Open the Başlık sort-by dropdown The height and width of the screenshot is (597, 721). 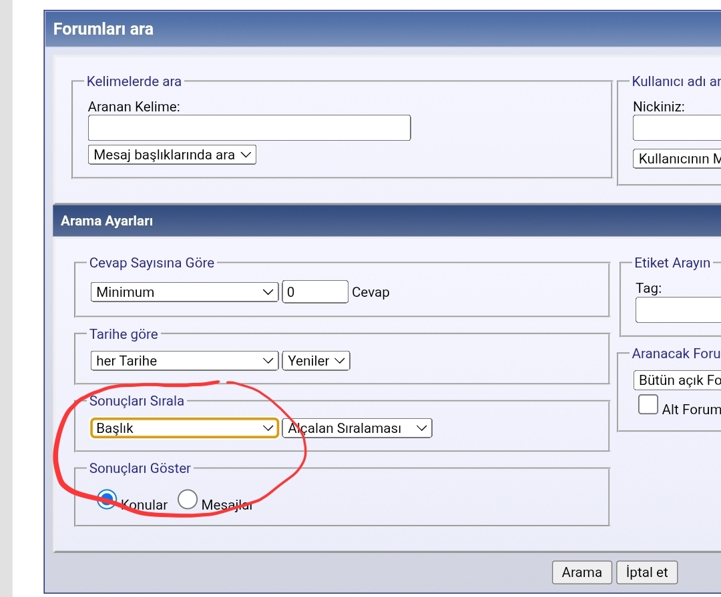(184, 428)
